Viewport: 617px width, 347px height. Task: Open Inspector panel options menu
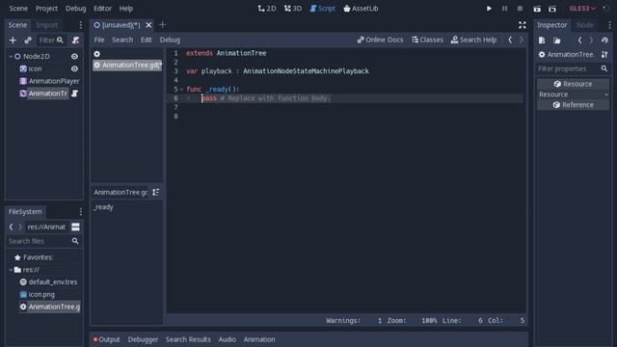609,25
